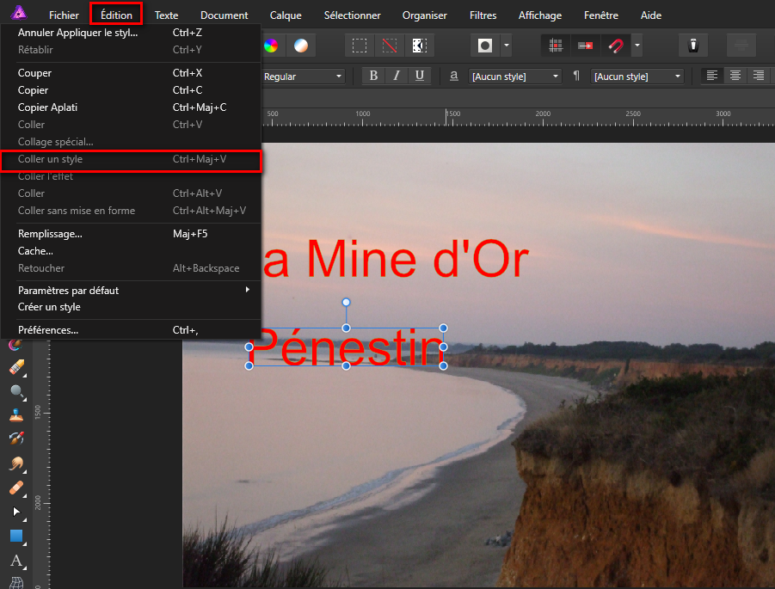Choose Créer un style
775x589 pixels.
(131, 307)
